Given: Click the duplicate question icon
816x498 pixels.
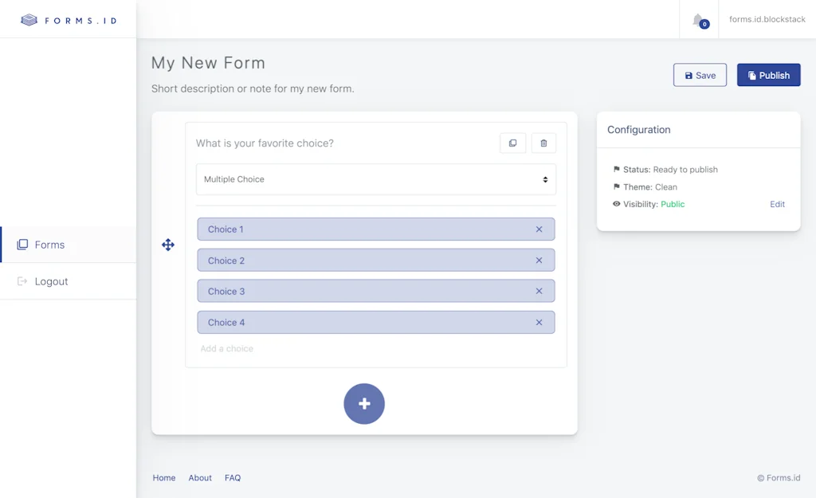Looking at the screenshot, I should tap(512, 143).
